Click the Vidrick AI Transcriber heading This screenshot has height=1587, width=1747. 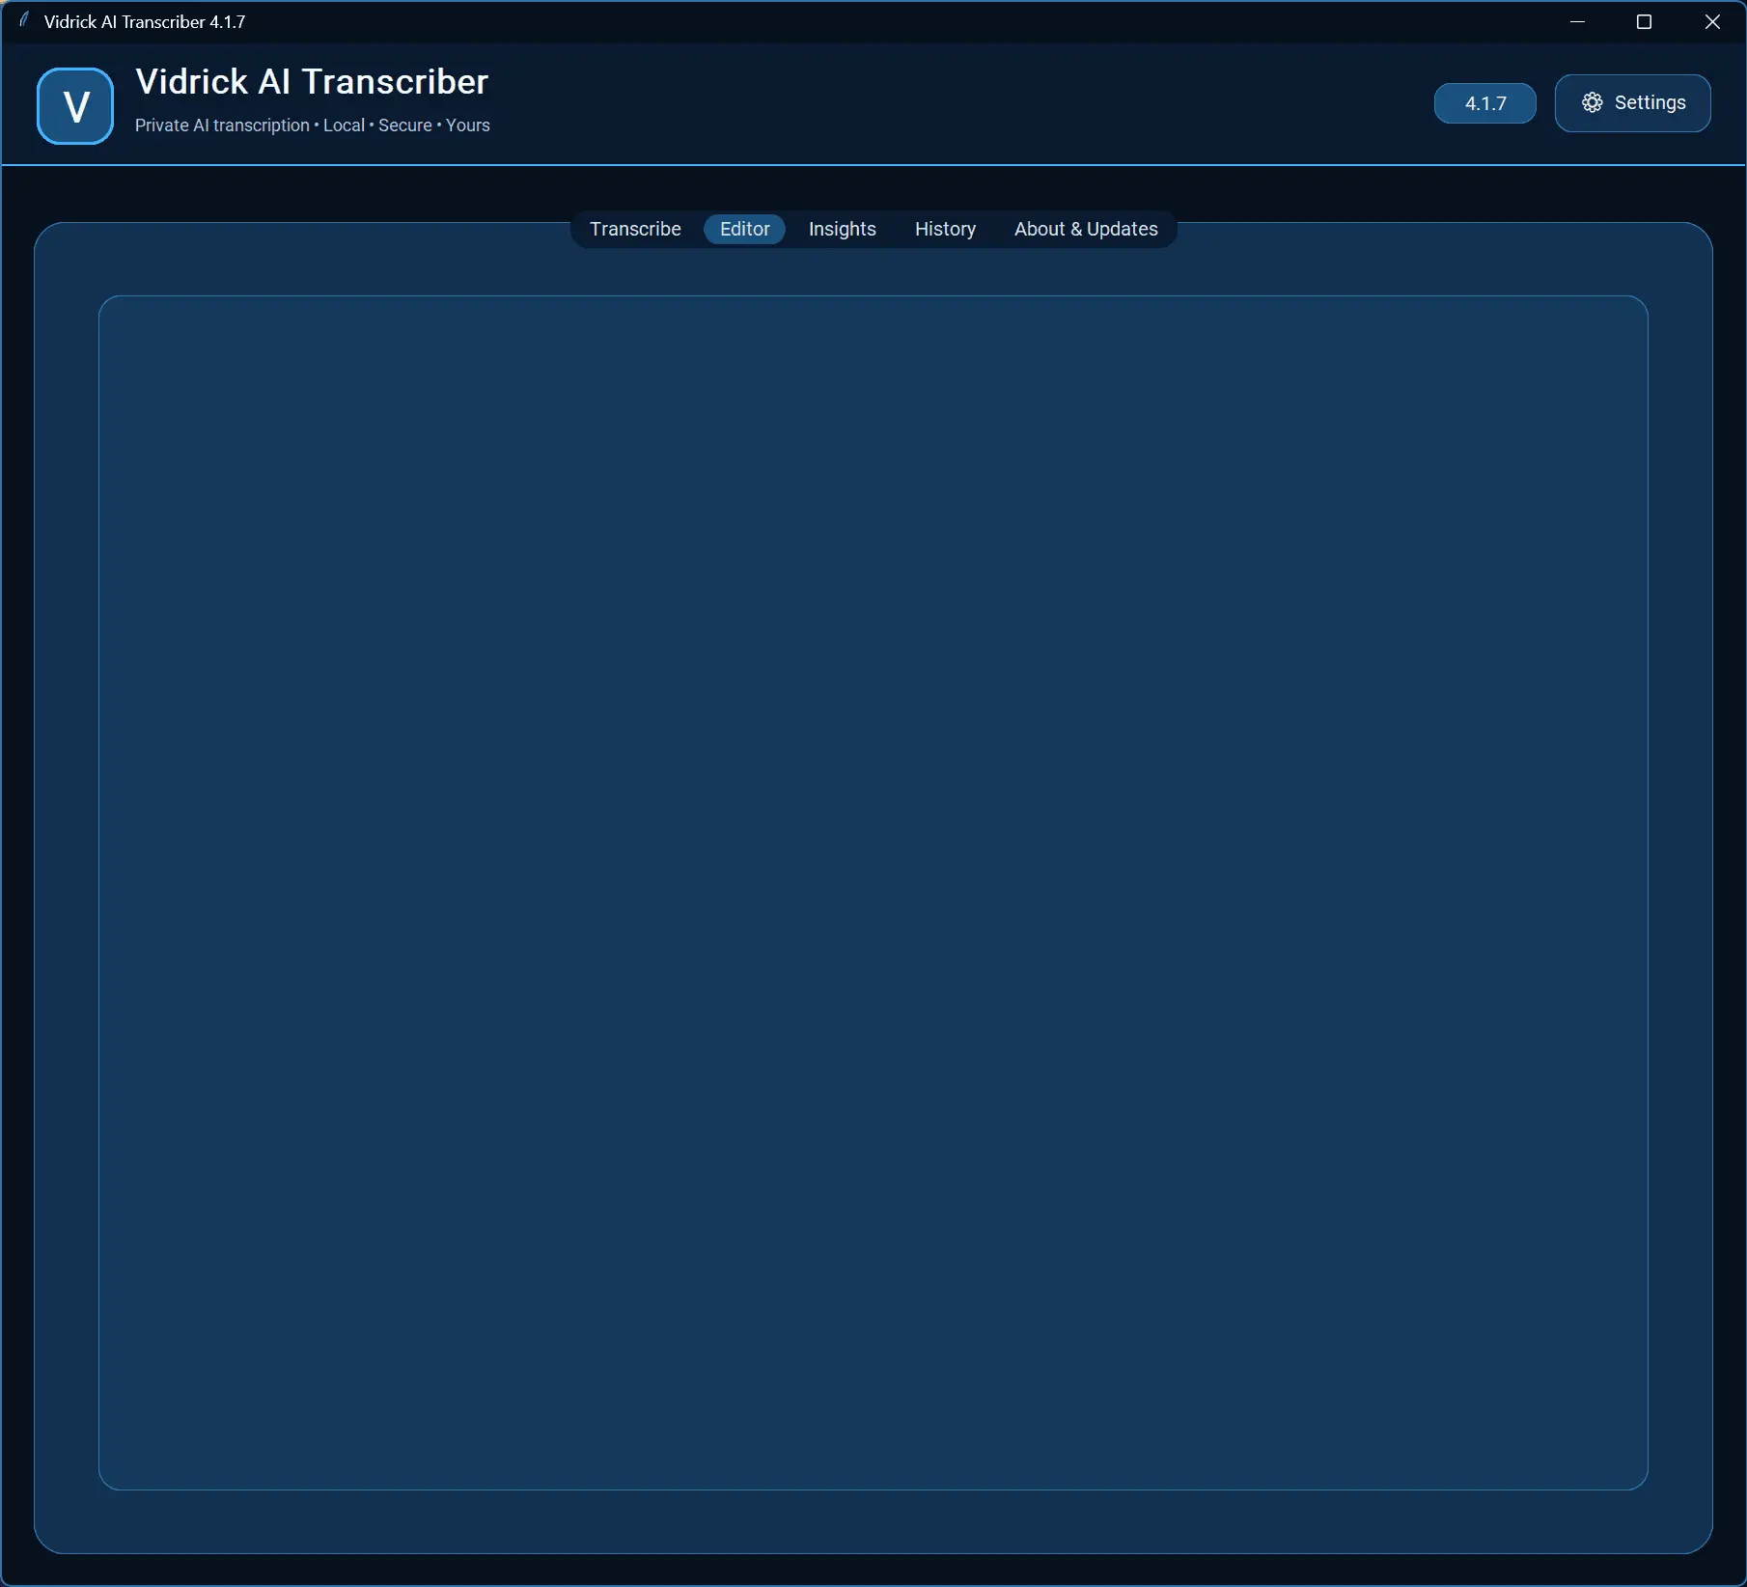click(x=312, y=82)
